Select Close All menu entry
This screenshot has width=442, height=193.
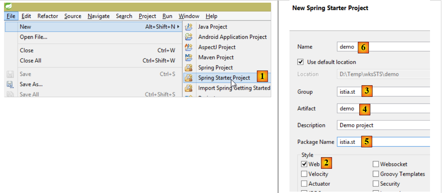31,60
